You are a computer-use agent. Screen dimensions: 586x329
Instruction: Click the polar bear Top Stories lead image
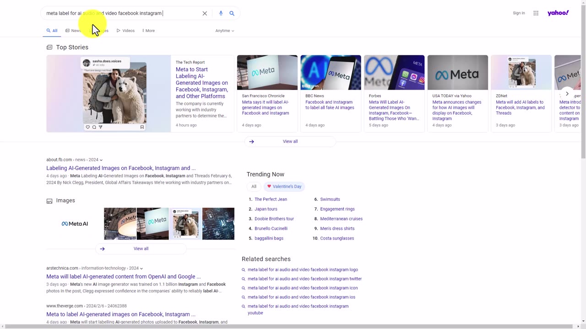tap(109, 94)
